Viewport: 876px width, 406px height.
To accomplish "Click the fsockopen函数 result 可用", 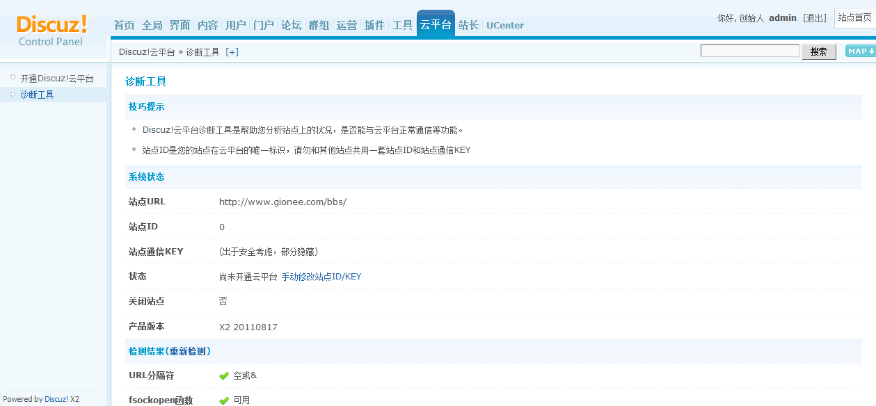I will pos(241,400).
